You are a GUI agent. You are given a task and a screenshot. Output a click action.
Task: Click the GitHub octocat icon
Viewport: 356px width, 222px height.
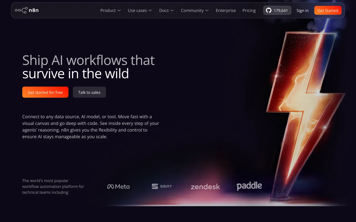point(268,11)
